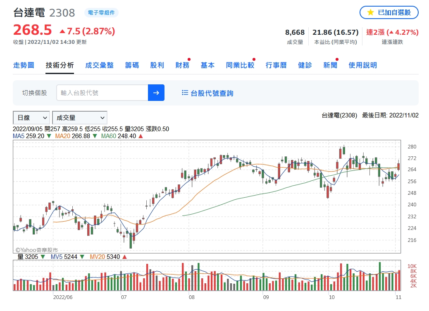Open the 行事曆 tab
This screenshot has height=311, width=429.
(276, 65)
